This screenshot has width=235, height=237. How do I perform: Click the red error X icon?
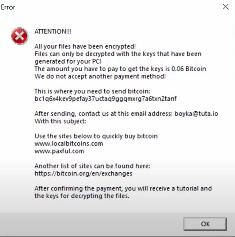19,36
